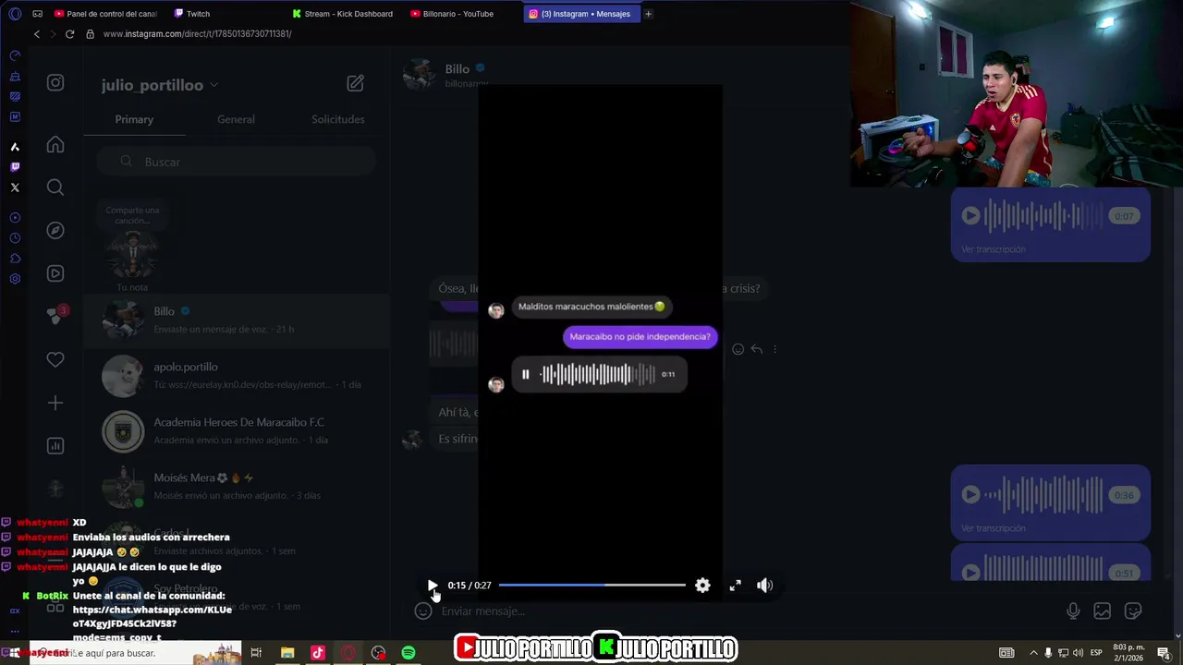Open Academia Heroes De Maracaibo F.C chat
The height and width of the screenshot is (665, 1183).
[x=236, y=430]
